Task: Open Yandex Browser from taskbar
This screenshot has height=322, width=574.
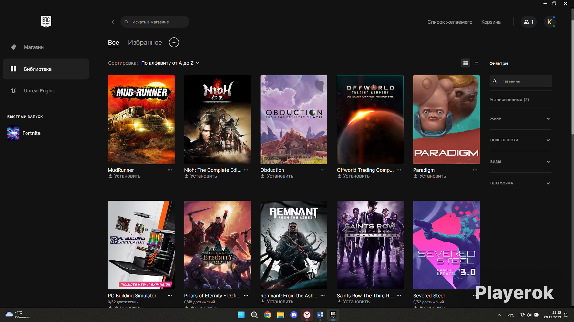Action: pos(307,315)
